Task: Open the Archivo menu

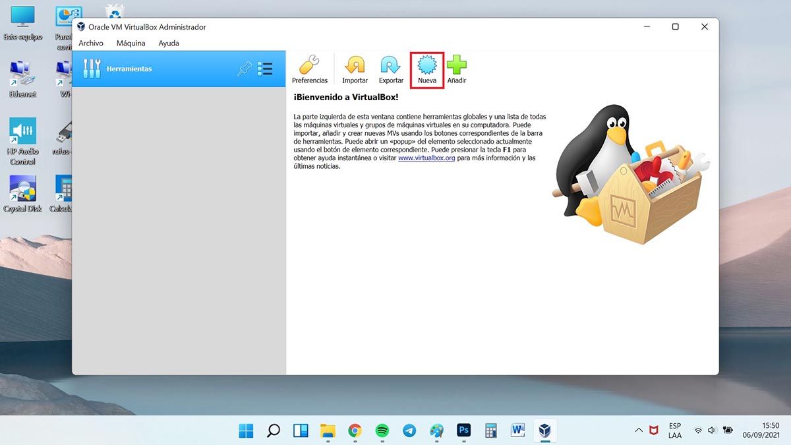Action: point(91,44)
